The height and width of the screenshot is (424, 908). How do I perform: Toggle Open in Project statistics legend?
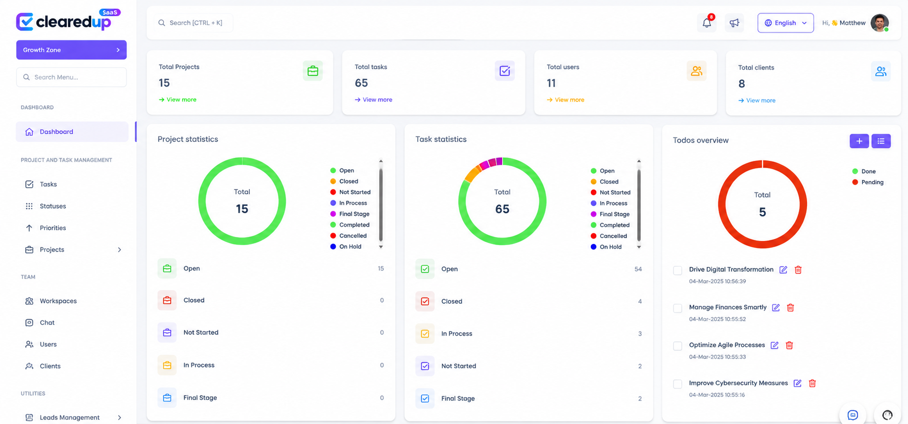(342, 171)
